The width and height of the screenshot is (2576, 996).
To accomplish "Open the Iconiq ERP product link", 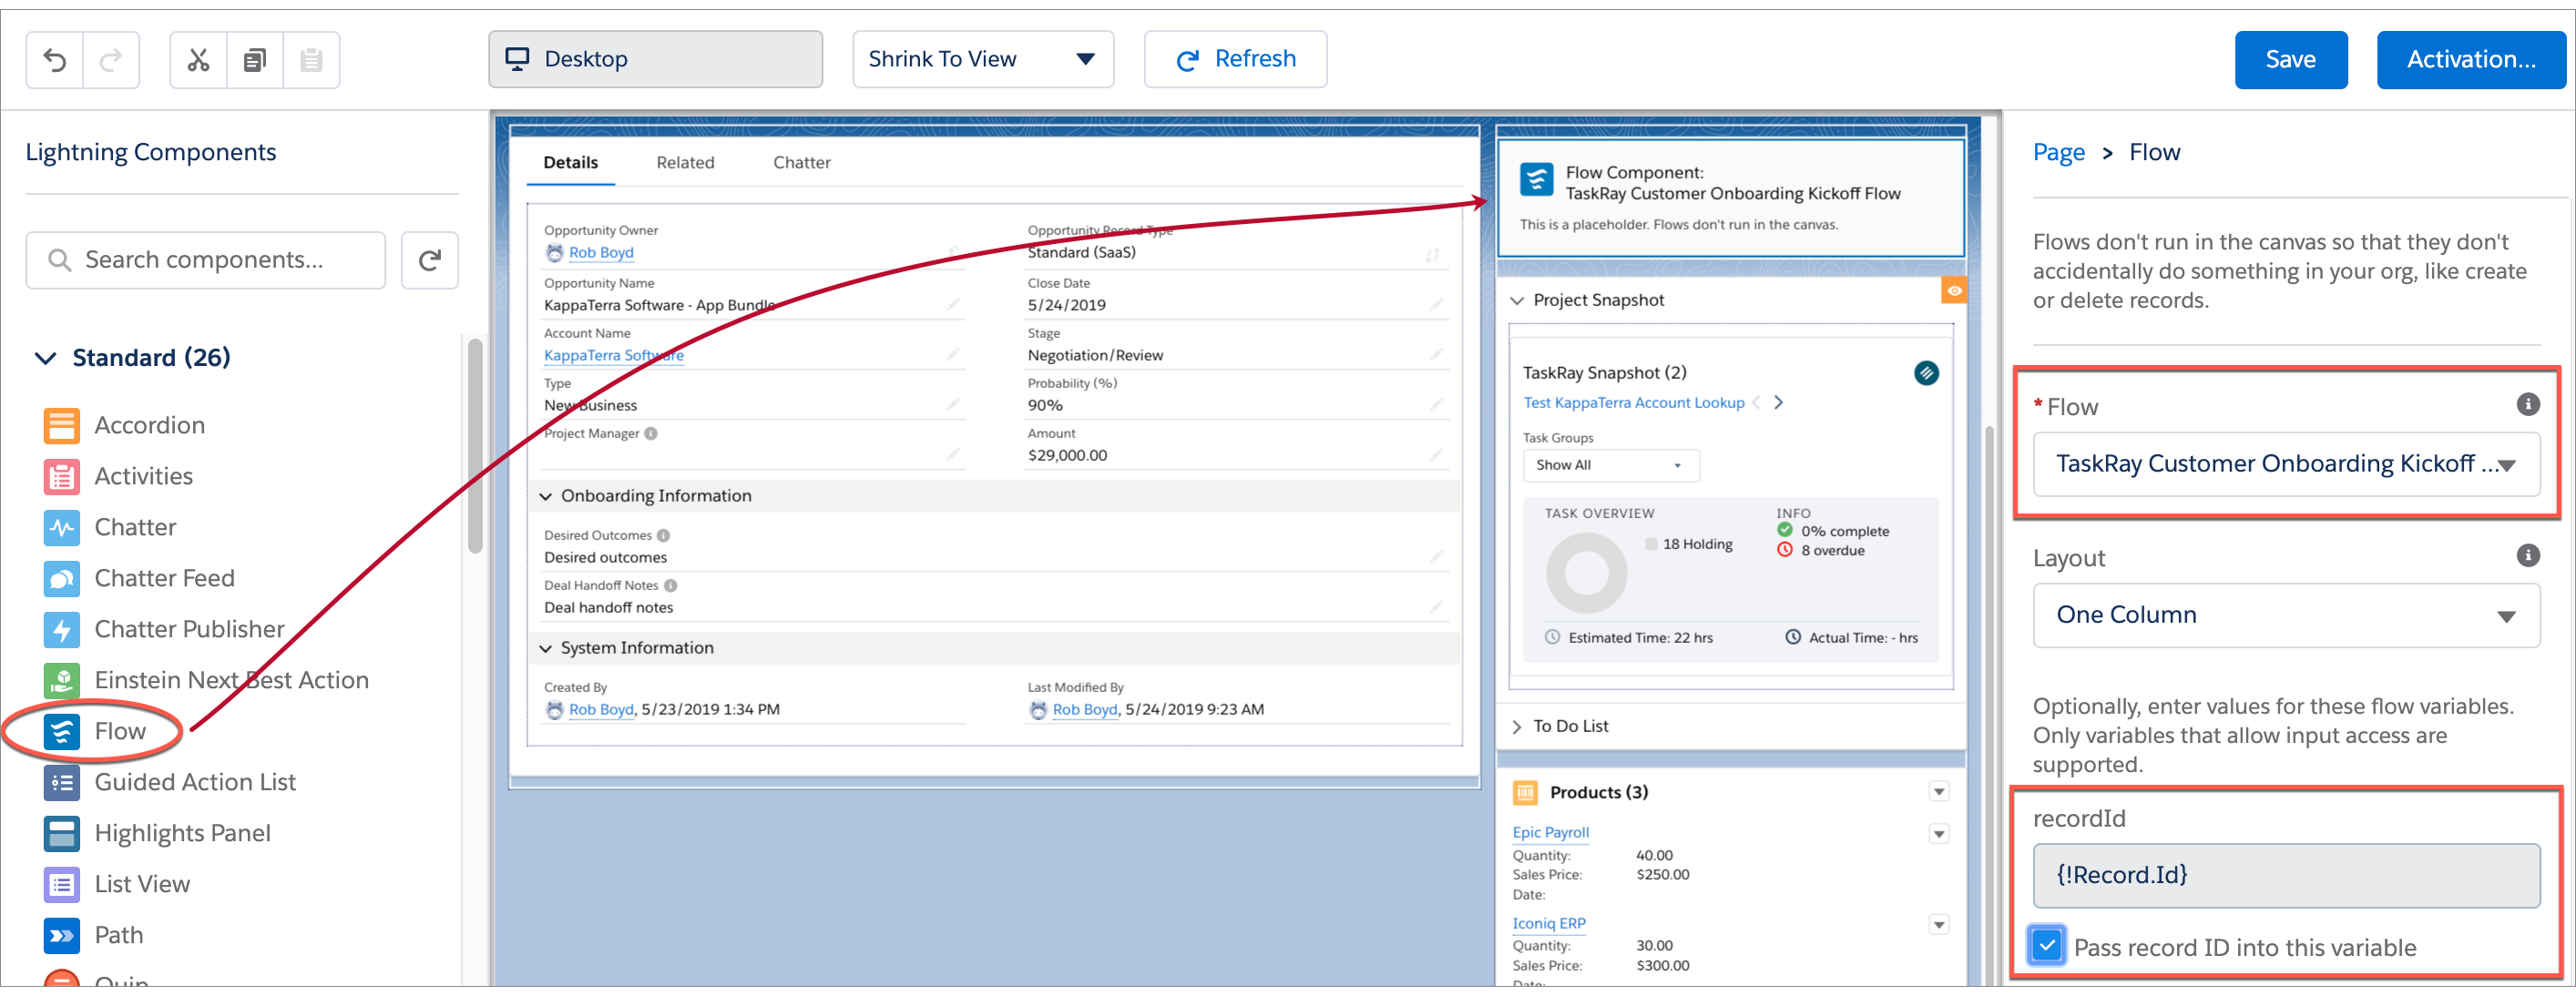I will [1548, 924].
